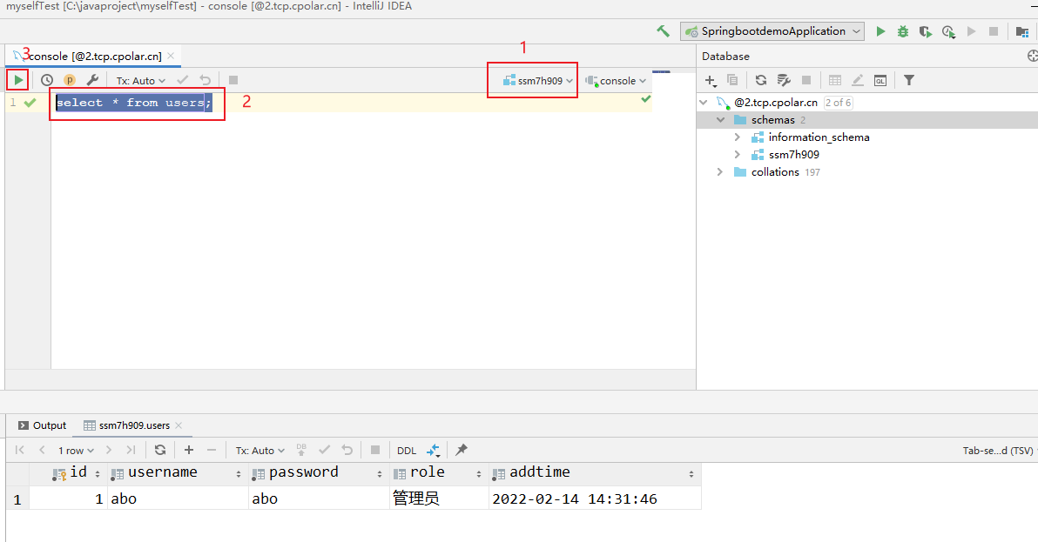Collapse the @2.tcp.cpolar.cn data source node
Image resolution: width=1038 pixels, height=542 pixels.
pos(704,103)
